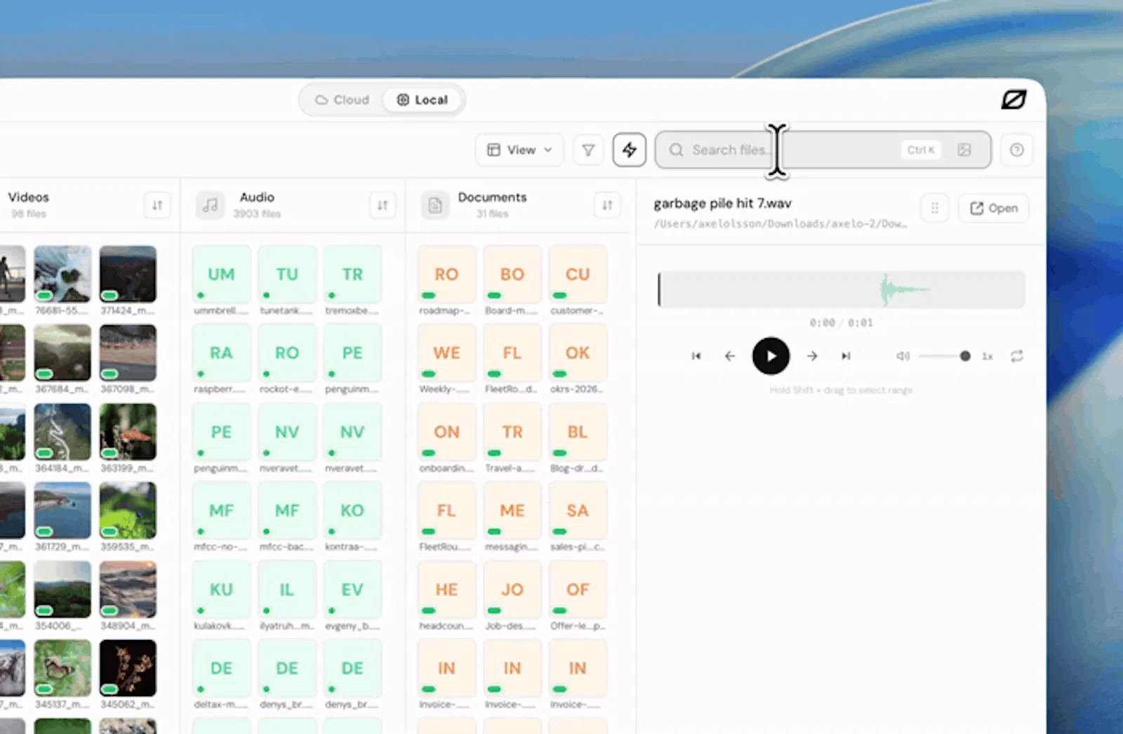
Task: Adjust the volume slider knob
Action: coord(965,356)
